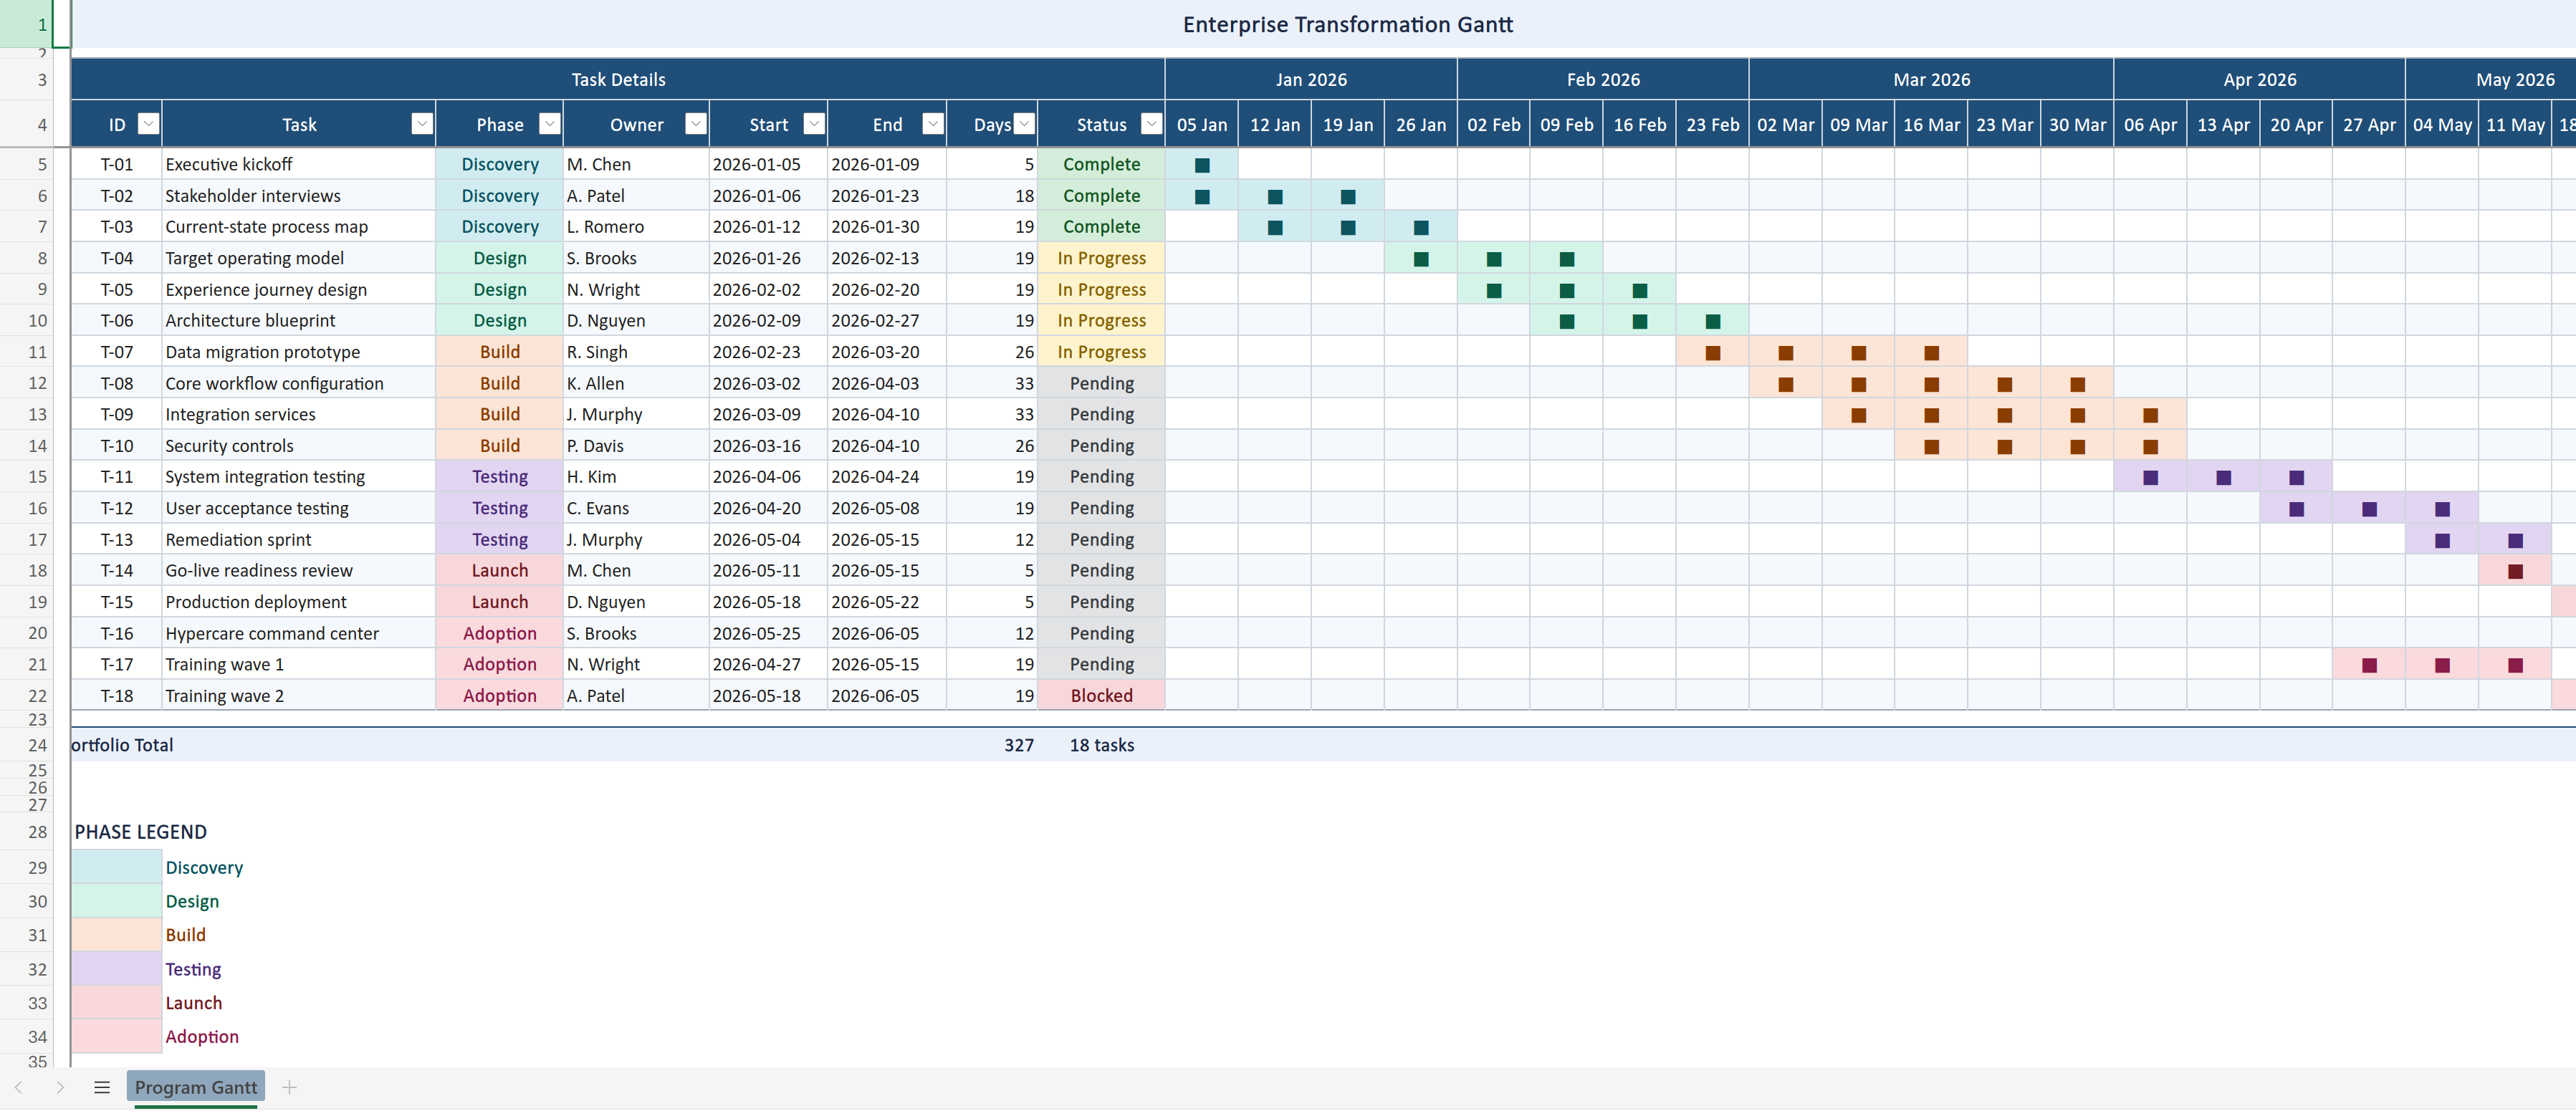Select the Testing legend color swatch
The height and width of the screenshot is (1116, 2576).
tap(117, 970)
